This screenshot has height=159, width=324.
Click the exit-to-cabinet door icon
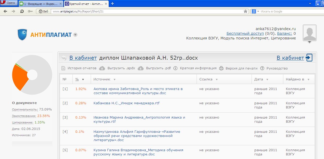[x=309, y=58]
